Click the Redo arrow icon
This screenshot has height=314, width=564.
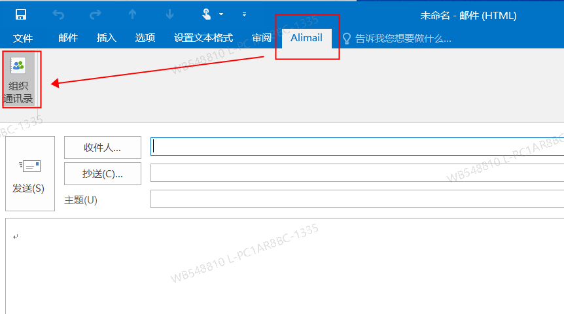(x=96, y=14)
